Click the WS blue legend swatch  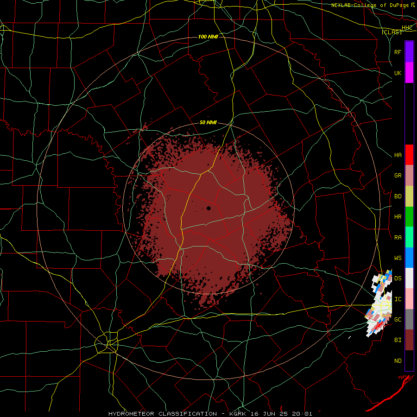409,258
